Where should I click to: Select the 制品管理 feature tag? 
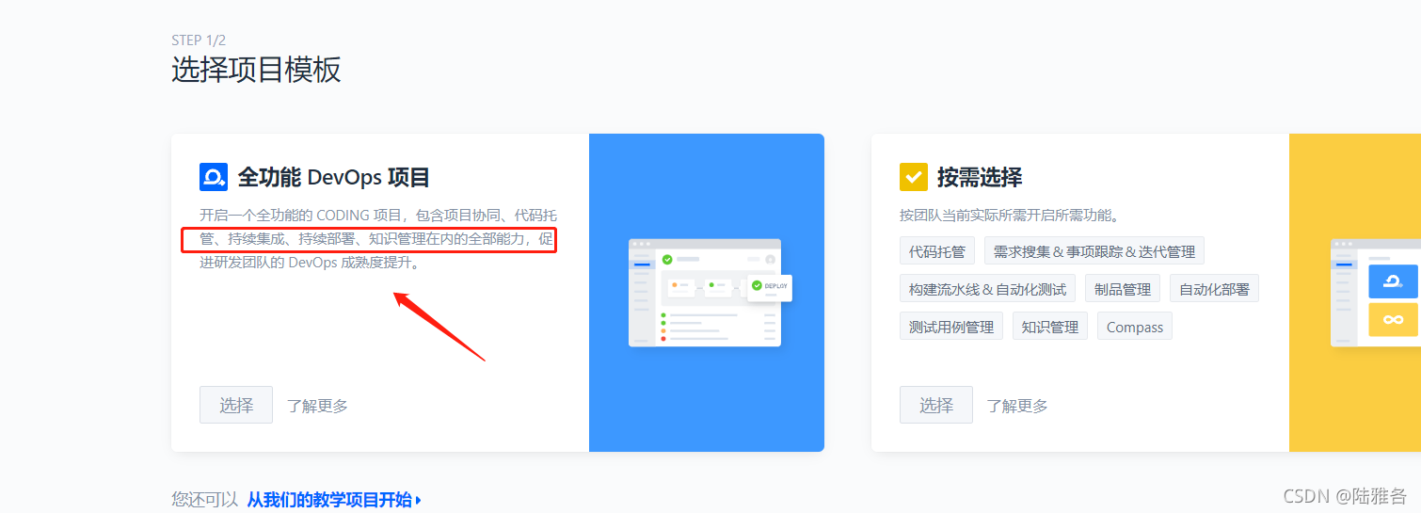(x=1123, y=289)
